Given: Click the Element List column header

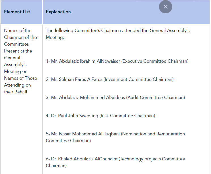Looking at the screenshot, I should pos(17,12).
